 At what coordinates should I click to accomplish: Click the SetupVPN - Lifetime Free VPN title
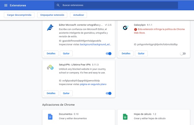pyautogui.click(x=75, y=65)
